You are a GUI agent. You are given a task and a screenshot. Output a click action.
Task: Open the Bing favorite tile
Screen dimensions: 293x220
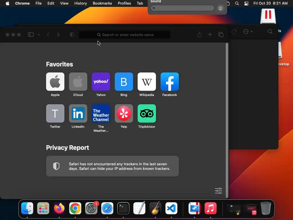[124, 82]
